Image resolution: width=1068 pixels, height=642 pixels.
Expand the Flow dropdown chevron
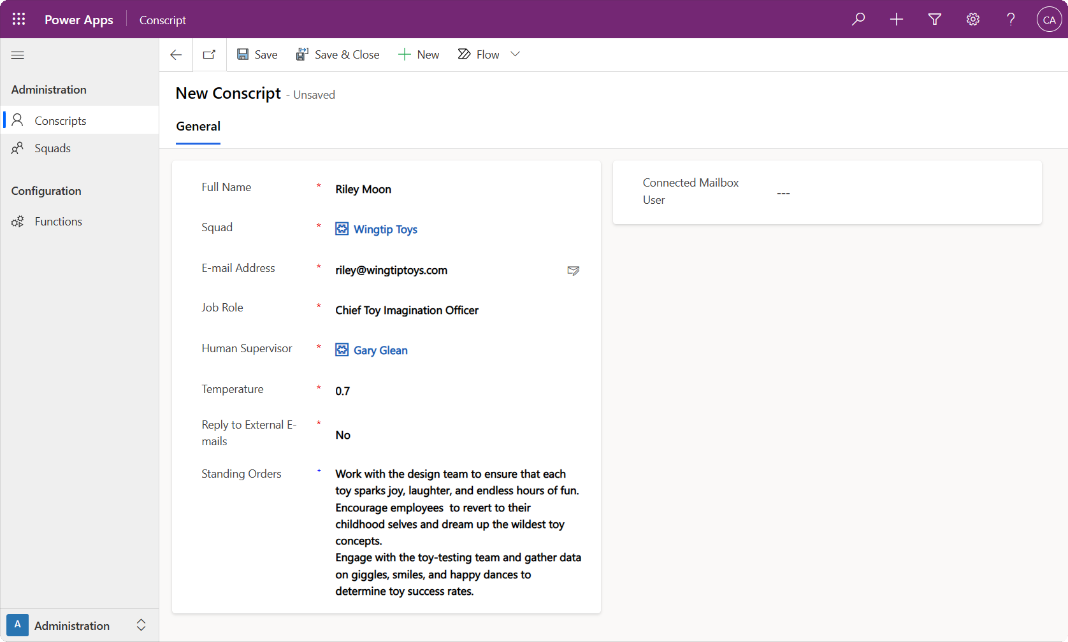(516, 55)
